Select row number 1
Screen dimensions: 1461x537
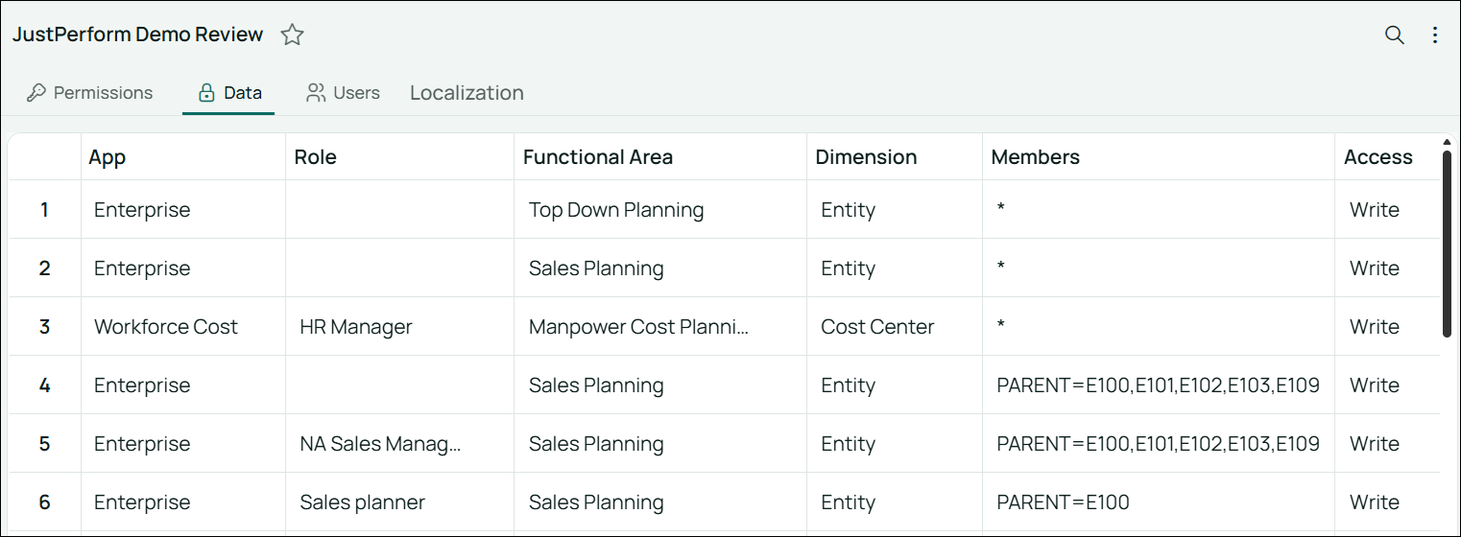coord(44,209)
